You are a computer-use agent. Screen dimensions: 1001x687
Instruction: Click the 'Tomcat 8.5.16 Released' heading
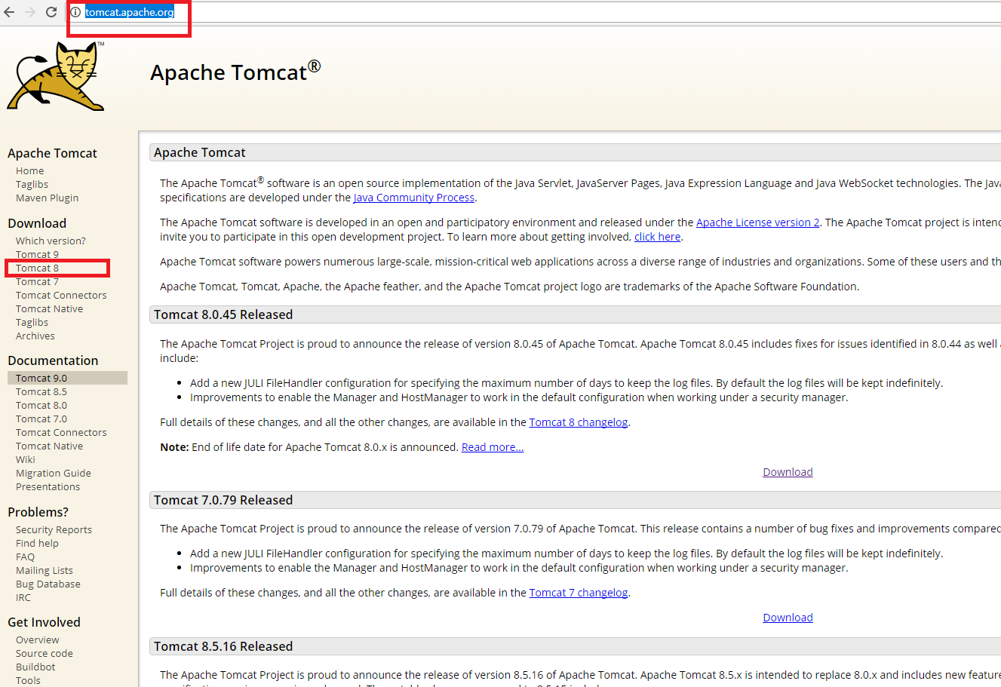[223, 646]
